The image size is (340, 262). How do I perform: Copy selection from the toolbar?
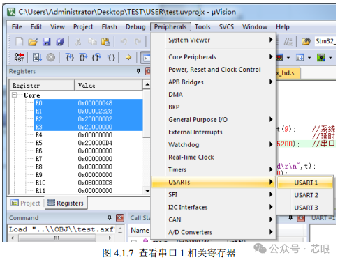coord(92,42)
